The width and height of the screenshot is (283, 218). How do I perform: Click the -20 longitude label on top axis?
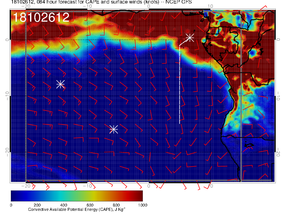pyautogui.click(x=26, y=6)
